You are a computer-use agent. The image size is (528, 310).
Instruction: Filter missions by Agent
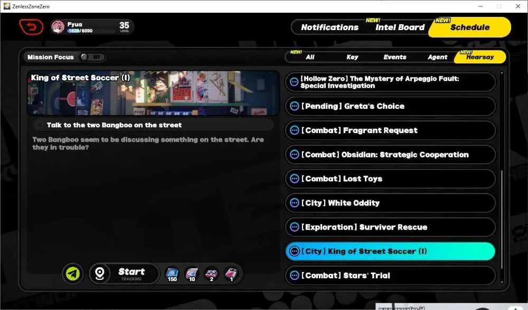point(437,57)
